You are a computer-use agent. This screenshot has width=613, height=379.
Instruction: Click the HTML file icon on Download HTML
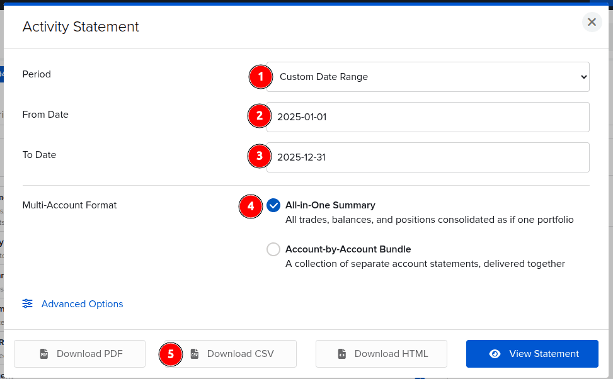coord(343,353)
